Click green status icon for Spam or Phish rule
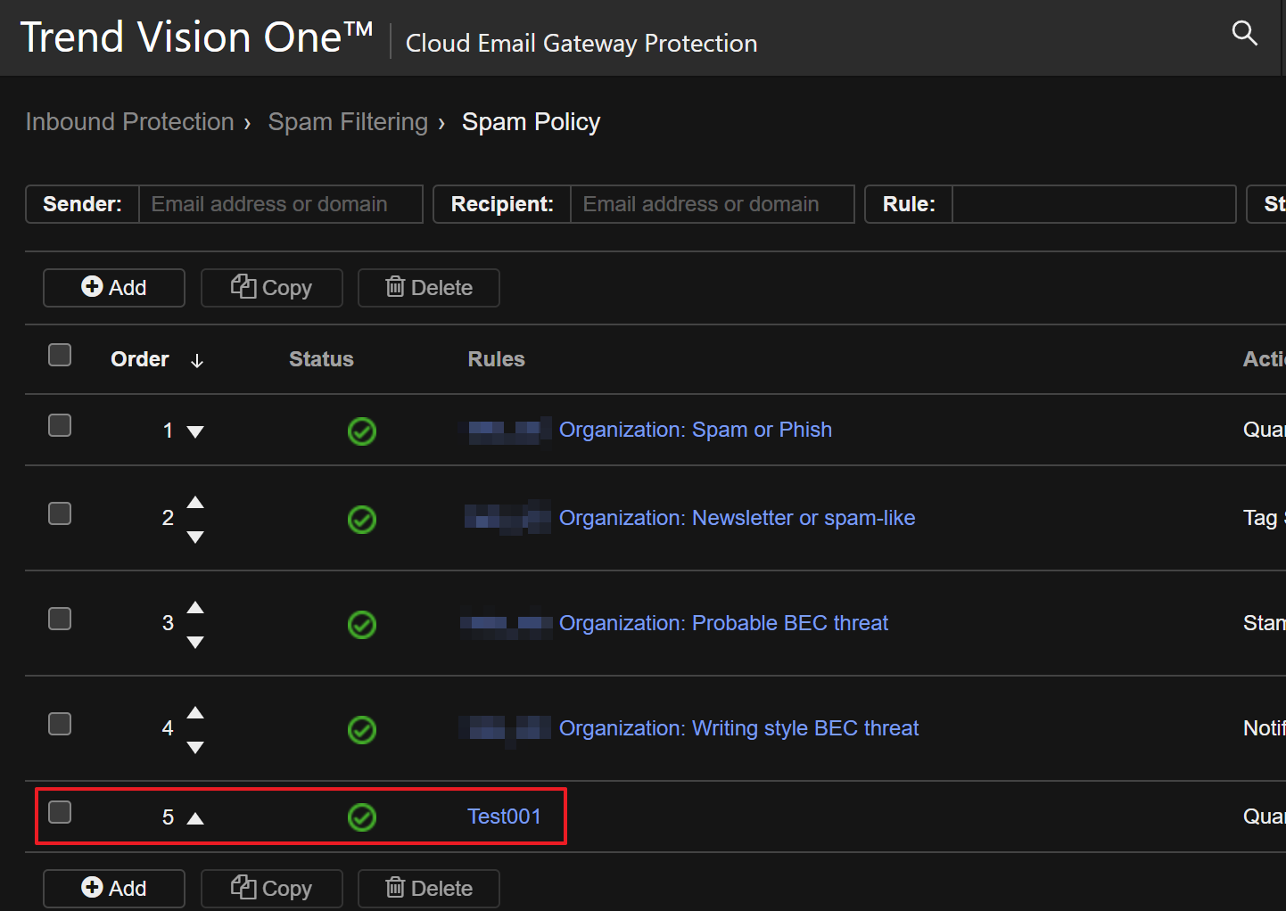 coord(361,431)
